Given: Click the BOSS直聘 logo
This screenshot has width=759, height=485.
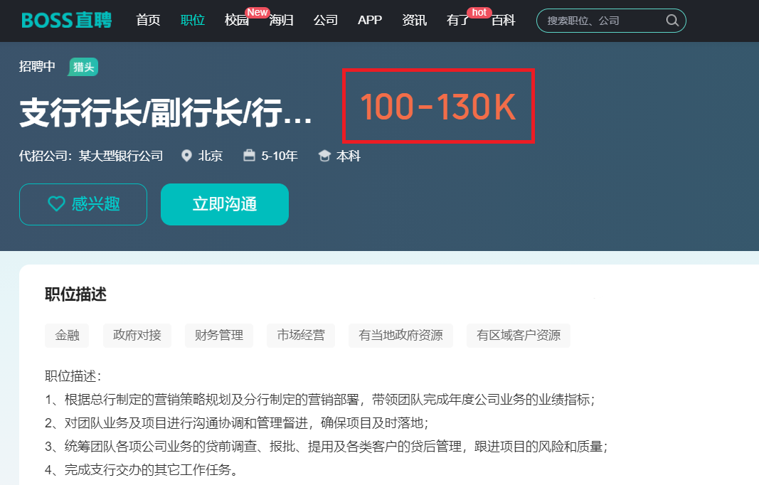Looking at the screenshot, I should tap(66, 20).
